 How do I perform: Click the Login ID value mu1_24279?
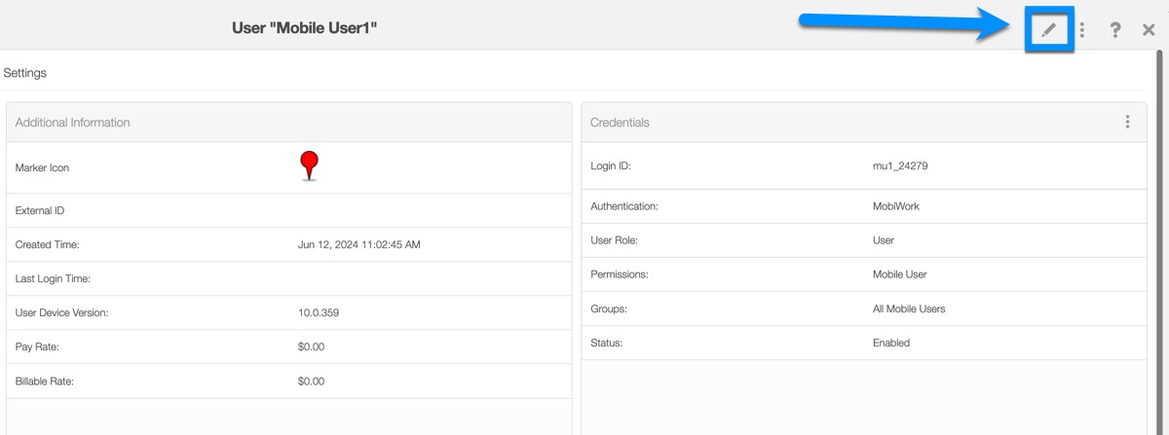[900, 166]
